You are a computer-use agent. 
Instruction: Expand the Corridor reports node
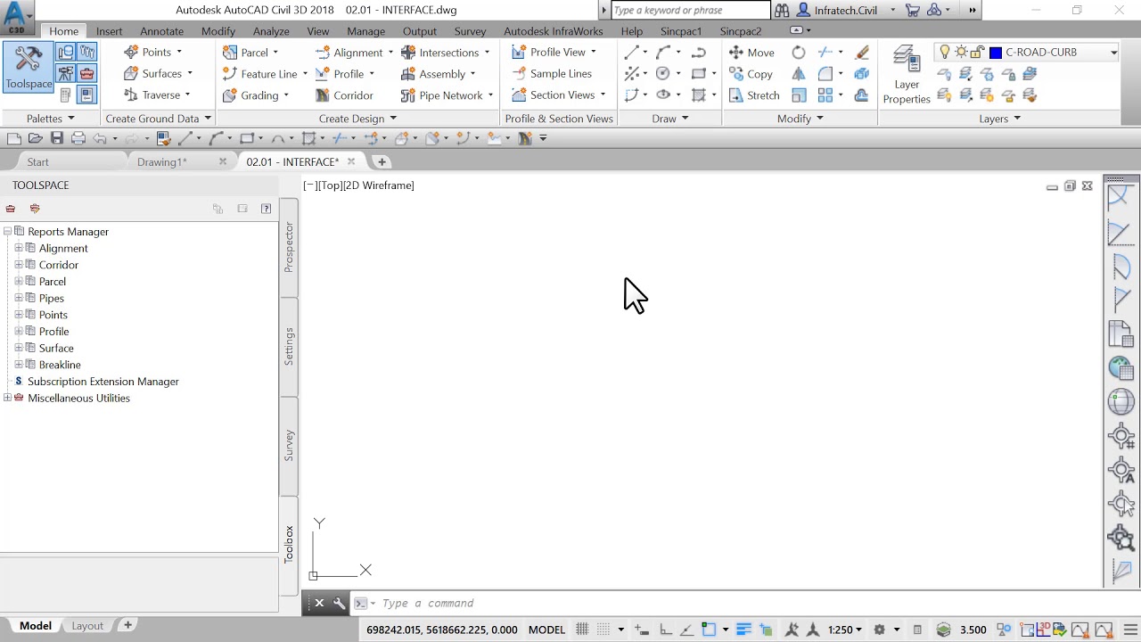19,265
